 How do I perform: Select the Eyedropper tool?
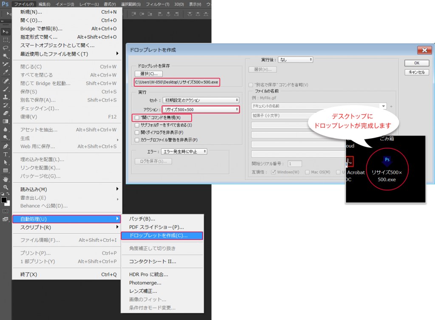click(6, 72)
